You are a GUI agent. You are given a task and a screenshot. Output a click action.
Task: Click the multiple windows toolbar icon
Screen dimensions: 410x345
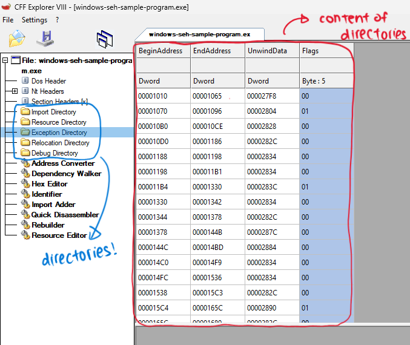click(x=105, y=39)
